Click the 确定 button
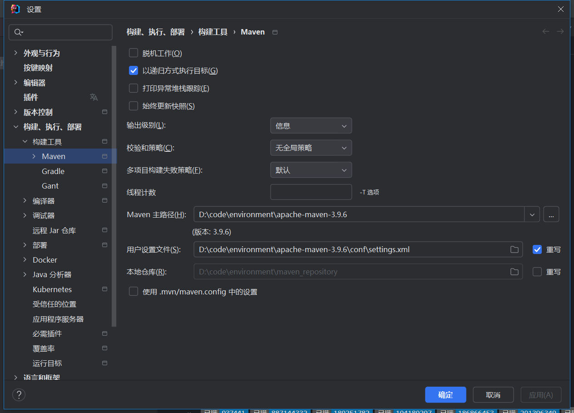This screenshot has height=413, width=574. [x=445, y=395]
